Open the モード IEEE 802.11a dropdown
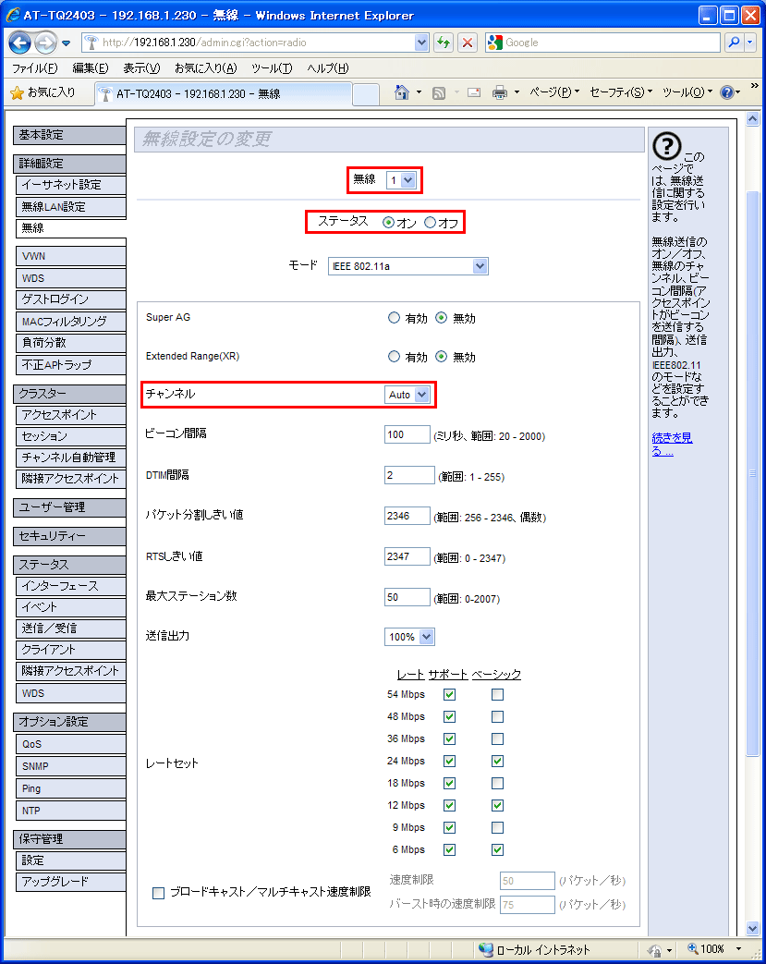This screenshot has height=964, width=766. (x=408, y=266)
